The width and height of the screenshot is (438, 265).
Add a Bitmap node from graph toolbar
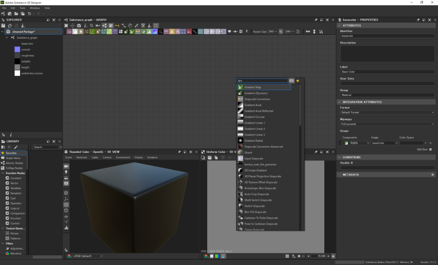click(69, 32)
